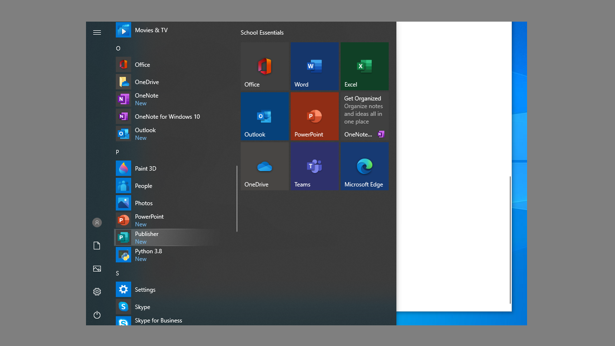The width and height of the screenshot is (615, 346).
Task: Open Paint 3D app
Action: point(167,168)
